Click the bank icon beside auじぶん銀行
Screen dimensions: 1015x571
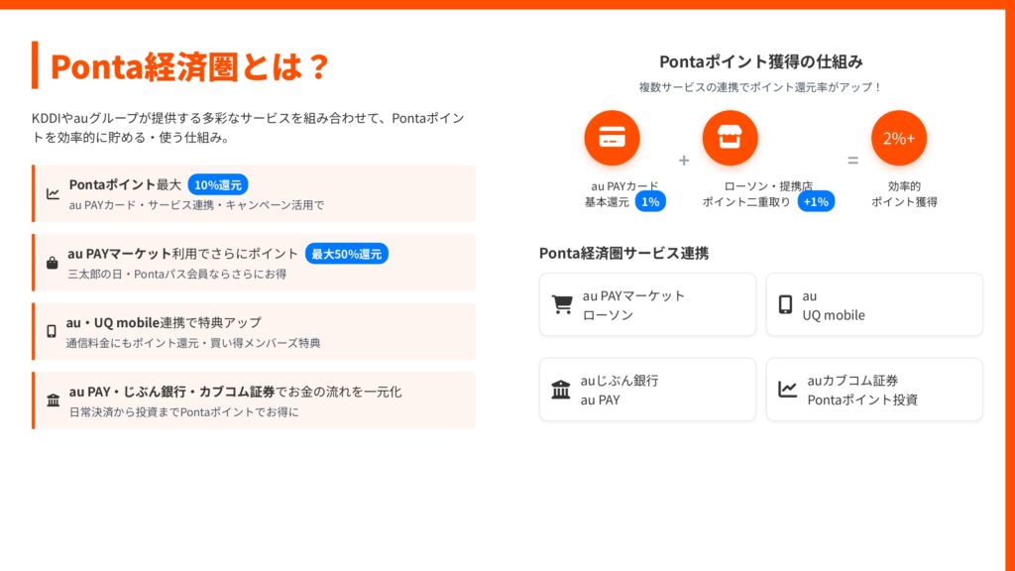point(561,390)
